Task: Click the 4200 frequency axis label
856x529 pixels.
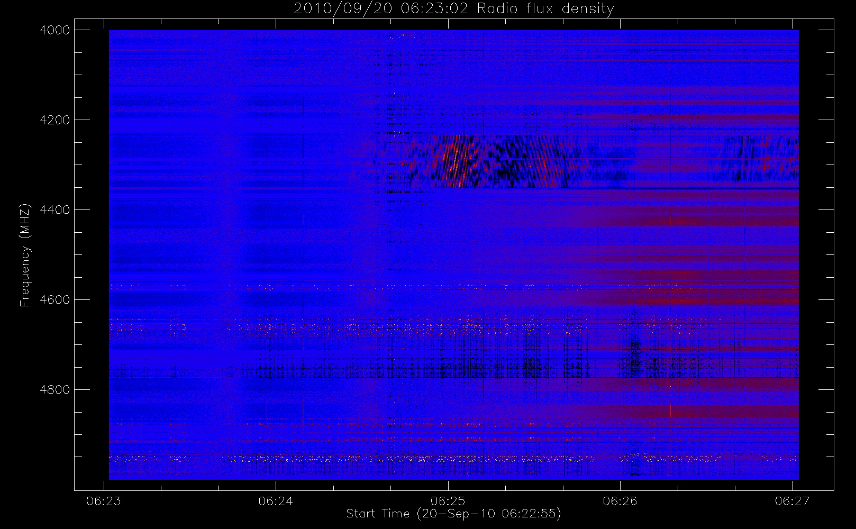Action: coord(55,120)
